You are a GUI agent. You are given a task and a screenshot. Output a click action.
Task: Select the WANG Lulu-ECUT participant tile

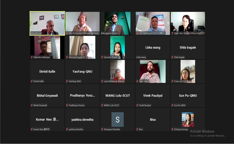[x=118, y=96]
